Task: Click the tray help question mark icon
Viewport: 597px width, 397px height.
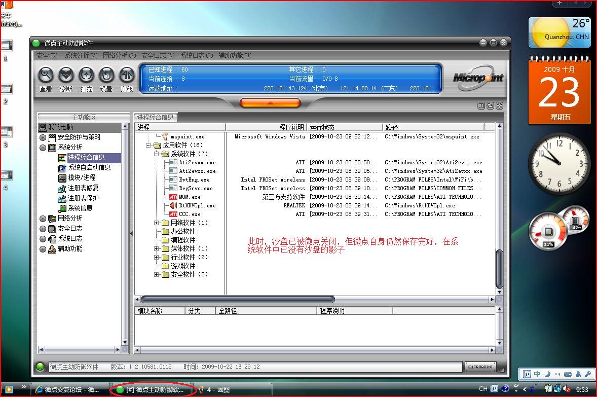Action: click(x=505, y=388)
